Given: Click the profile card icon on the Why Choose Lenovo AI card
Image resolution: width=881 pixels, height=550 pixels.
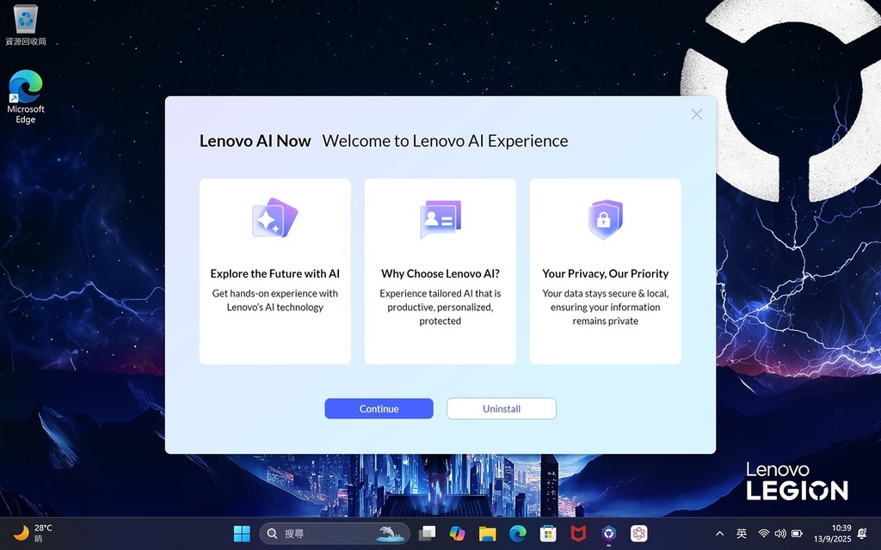Looking at the screenshot, I should tap(440, 219).
